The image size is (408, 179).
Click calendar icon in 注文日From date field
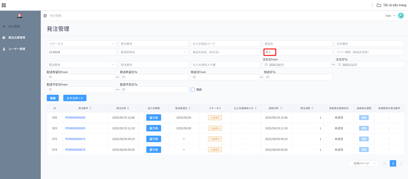(x=266, y=65)
